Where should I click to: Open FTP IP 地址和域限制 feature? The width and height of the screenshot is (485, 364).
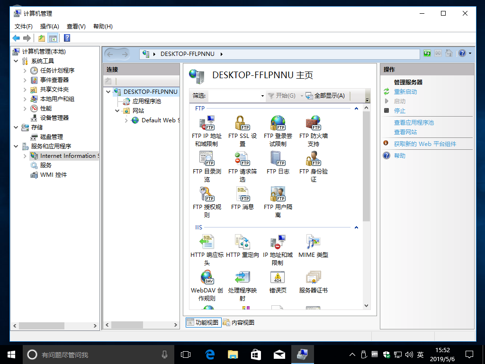pos(207,131)
